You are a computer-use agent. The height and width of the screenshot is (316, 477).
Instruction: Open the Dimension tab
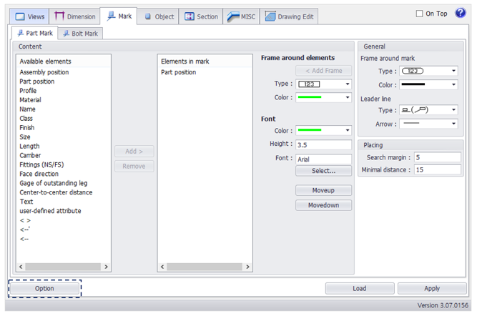pos(75,16)
